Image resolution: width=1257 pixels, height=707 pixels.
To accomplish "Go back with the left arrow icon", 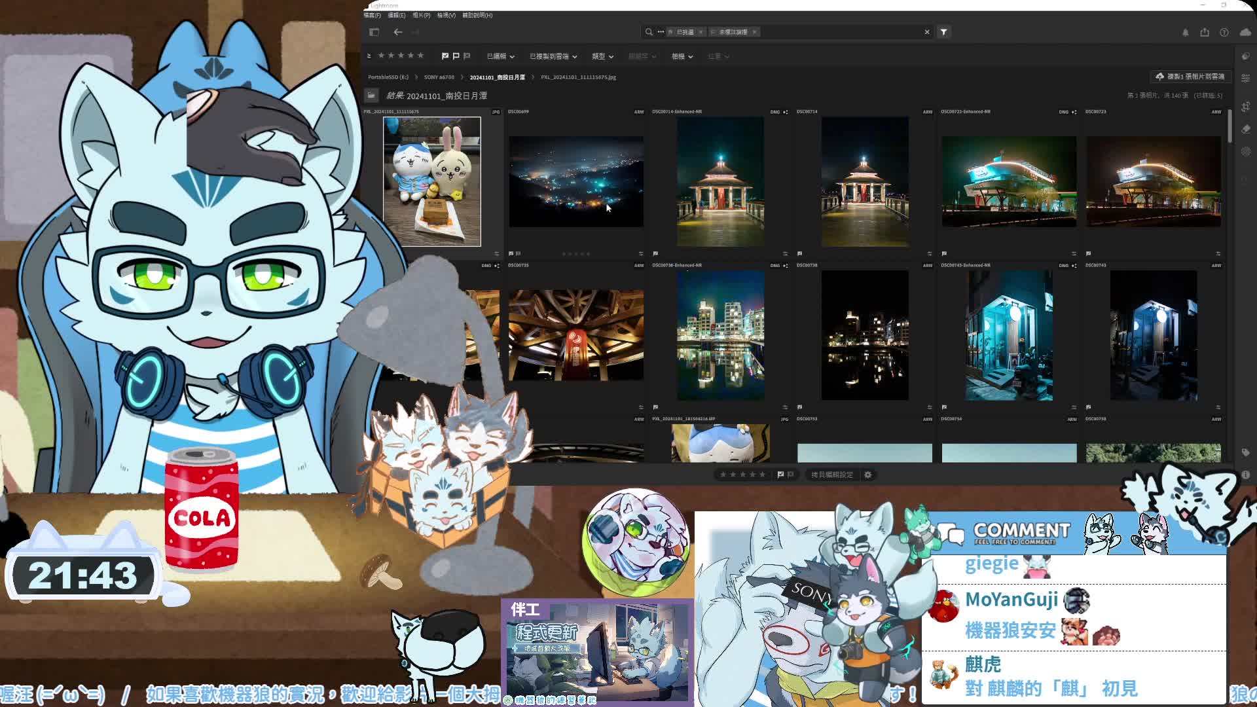I will pos(398,32).
